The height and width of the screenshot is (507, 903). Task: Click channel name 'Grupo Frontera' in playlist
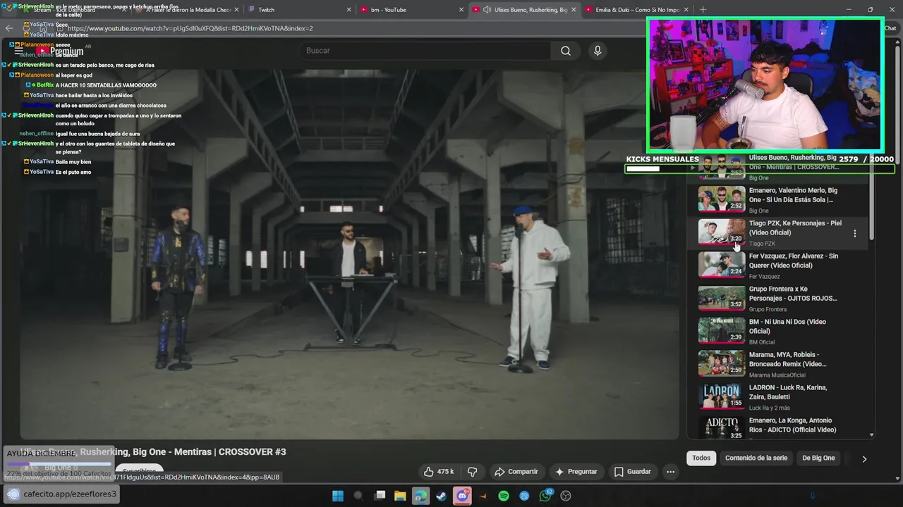click(x=768, y=309)
